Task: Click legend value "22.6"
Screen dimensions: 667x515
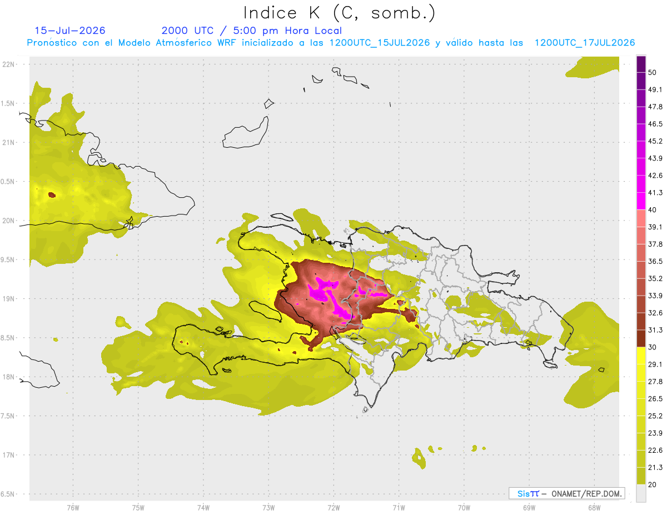Action: 656,451
